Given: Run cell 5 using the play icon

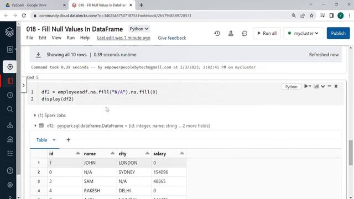Looking at the screenshot, I should click(x=306, y=86).
